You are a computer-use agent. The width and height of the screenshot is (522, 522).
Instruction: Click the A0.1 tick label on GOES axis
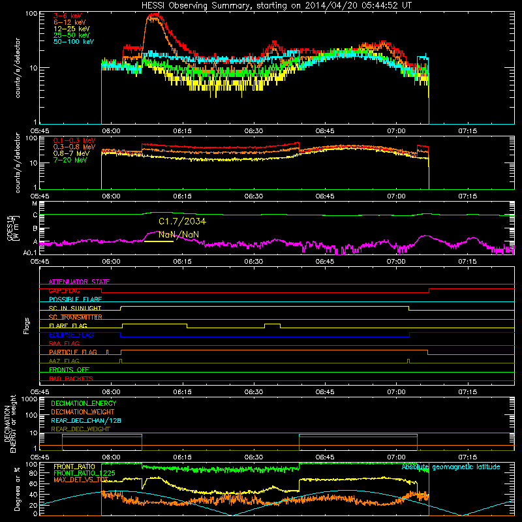[x=30, y=253]
